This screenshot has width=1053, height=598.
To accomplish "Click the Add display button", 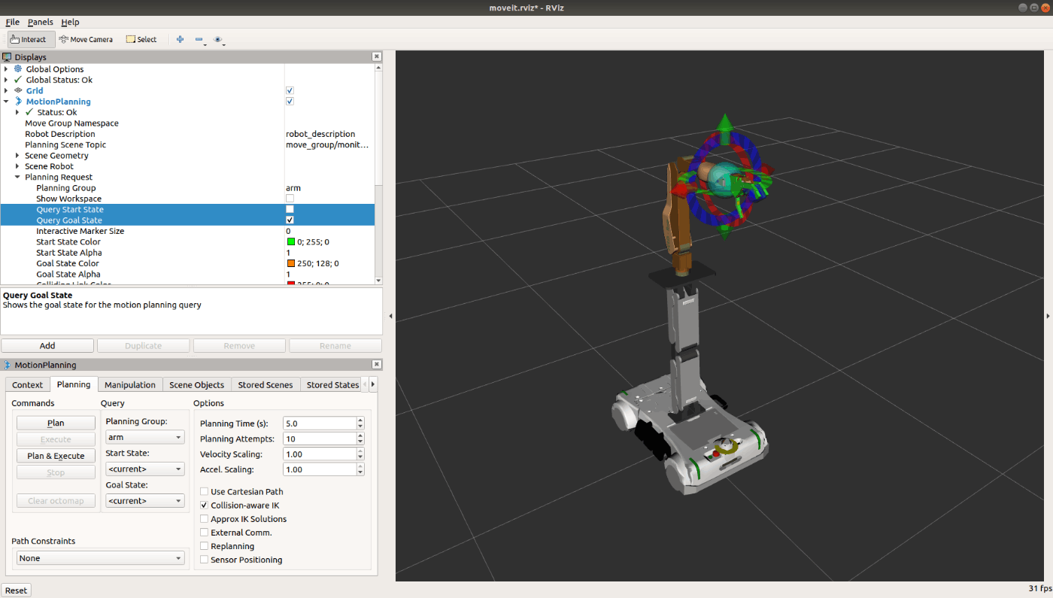I will 47,346.
